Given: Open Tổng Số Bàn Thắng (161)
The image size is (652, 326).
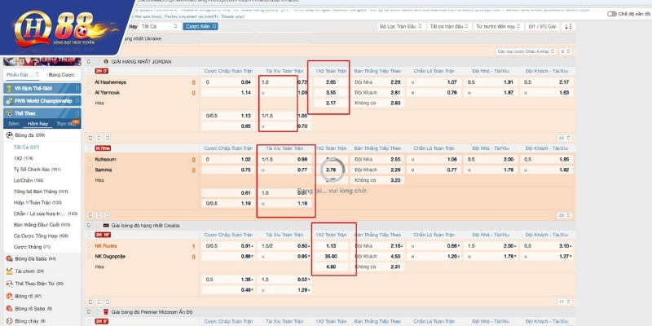Looking at the screenshot, I should [x=40, y=192].
